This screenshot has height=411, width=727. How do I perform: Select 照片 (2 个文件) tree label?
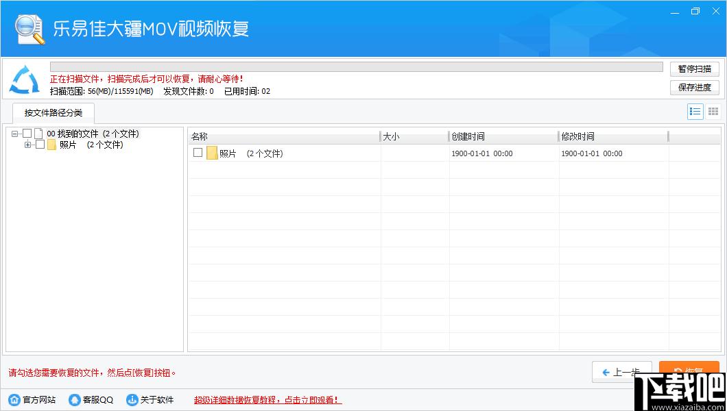coord(91,145)
